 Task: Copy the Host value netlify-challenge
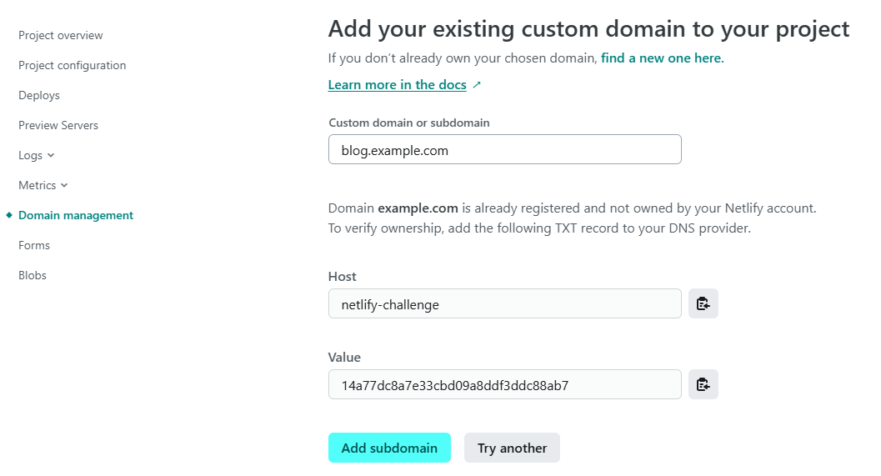click(x=703, y=303)
